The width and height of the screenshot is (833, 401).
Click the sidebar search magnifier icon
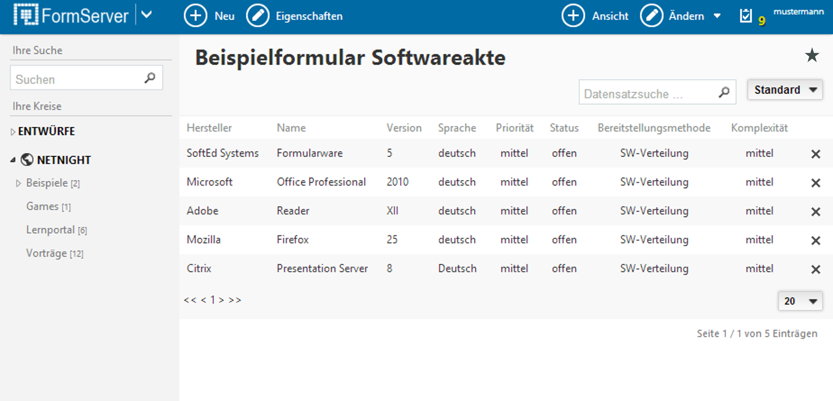150,78
